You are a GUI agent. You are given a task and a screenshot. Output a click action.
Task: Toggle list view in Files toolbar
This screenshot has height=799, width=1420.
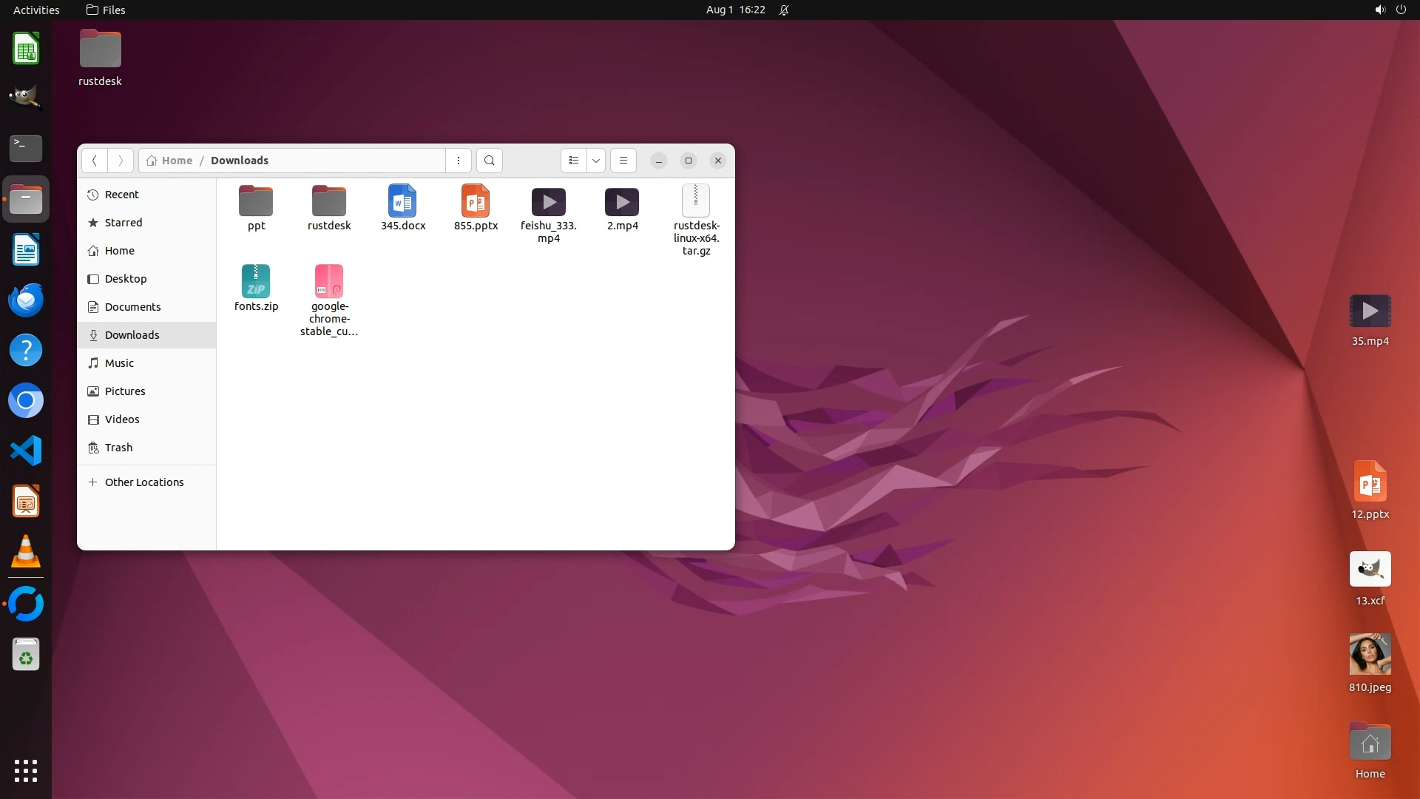click(x=574, y=161)
